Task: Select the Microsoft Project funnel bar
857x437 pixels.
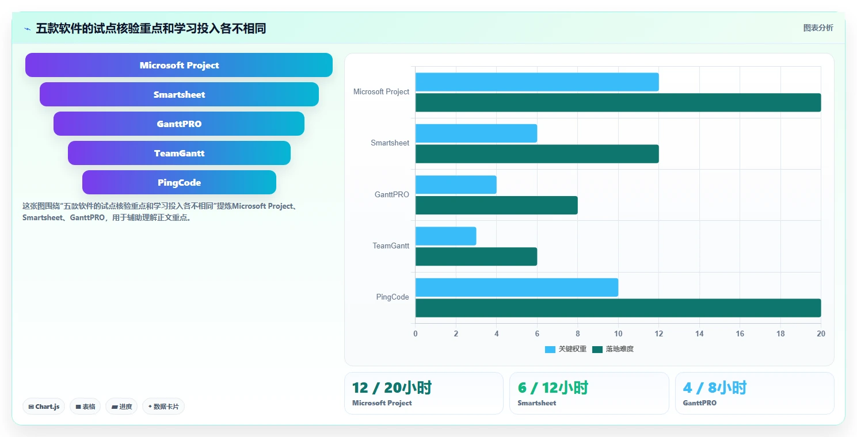Action: [179, 65]
